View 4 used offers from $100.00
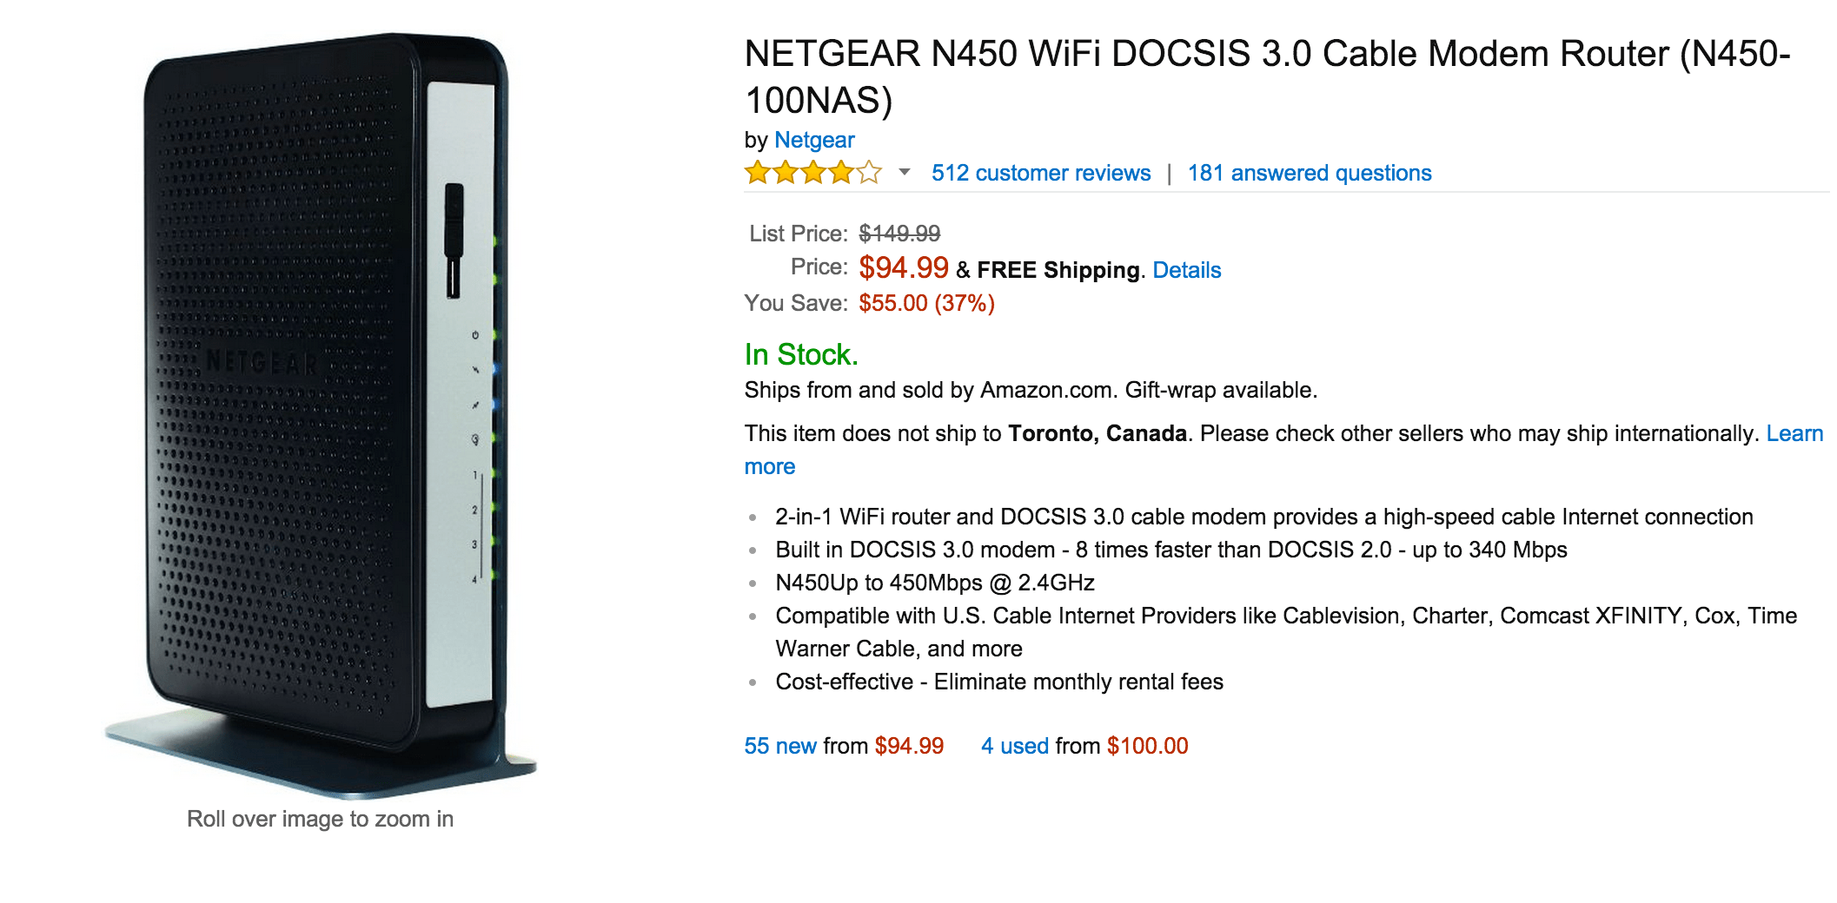The height and width of the screenshot is (903, 1837). click(1013, 746)
